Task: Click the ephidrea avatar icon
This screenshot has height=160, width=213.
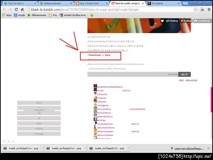Action: [95, 120]
